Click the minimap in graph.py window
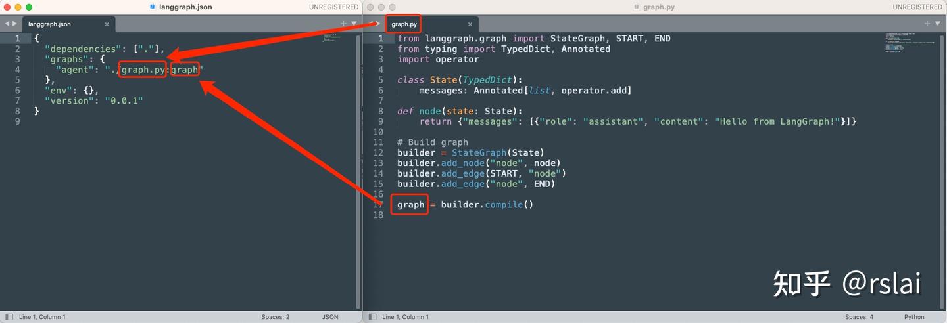Image resolution: width=947 pixels, height=323 pixels. coord(909,42)
